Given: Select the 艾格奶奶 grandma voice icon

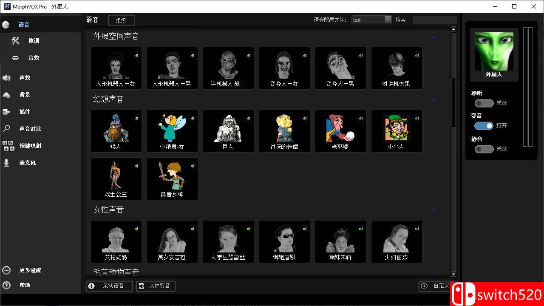Looking at the screenshot, I should pos(116,241).
